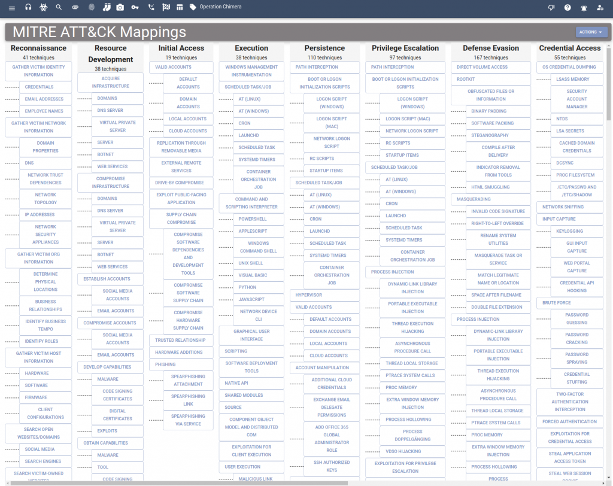
Task: Open the hamburger menu at top left
Action: click(x=11, y=8)
